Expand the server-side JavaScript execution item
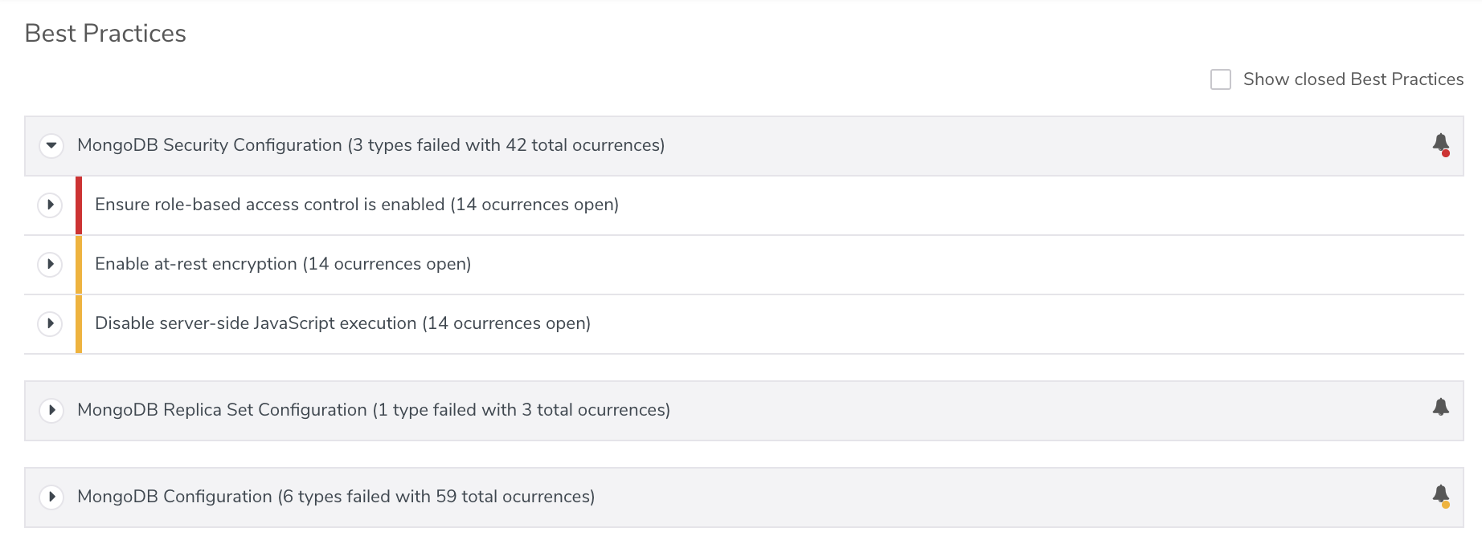Viewport: 1482px width, 544px height. [50, 324]
